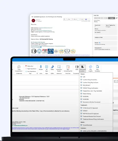Pin the Case Tag pane
The width and height of the screenshot is (118, 141).
[x=117, y=18]
